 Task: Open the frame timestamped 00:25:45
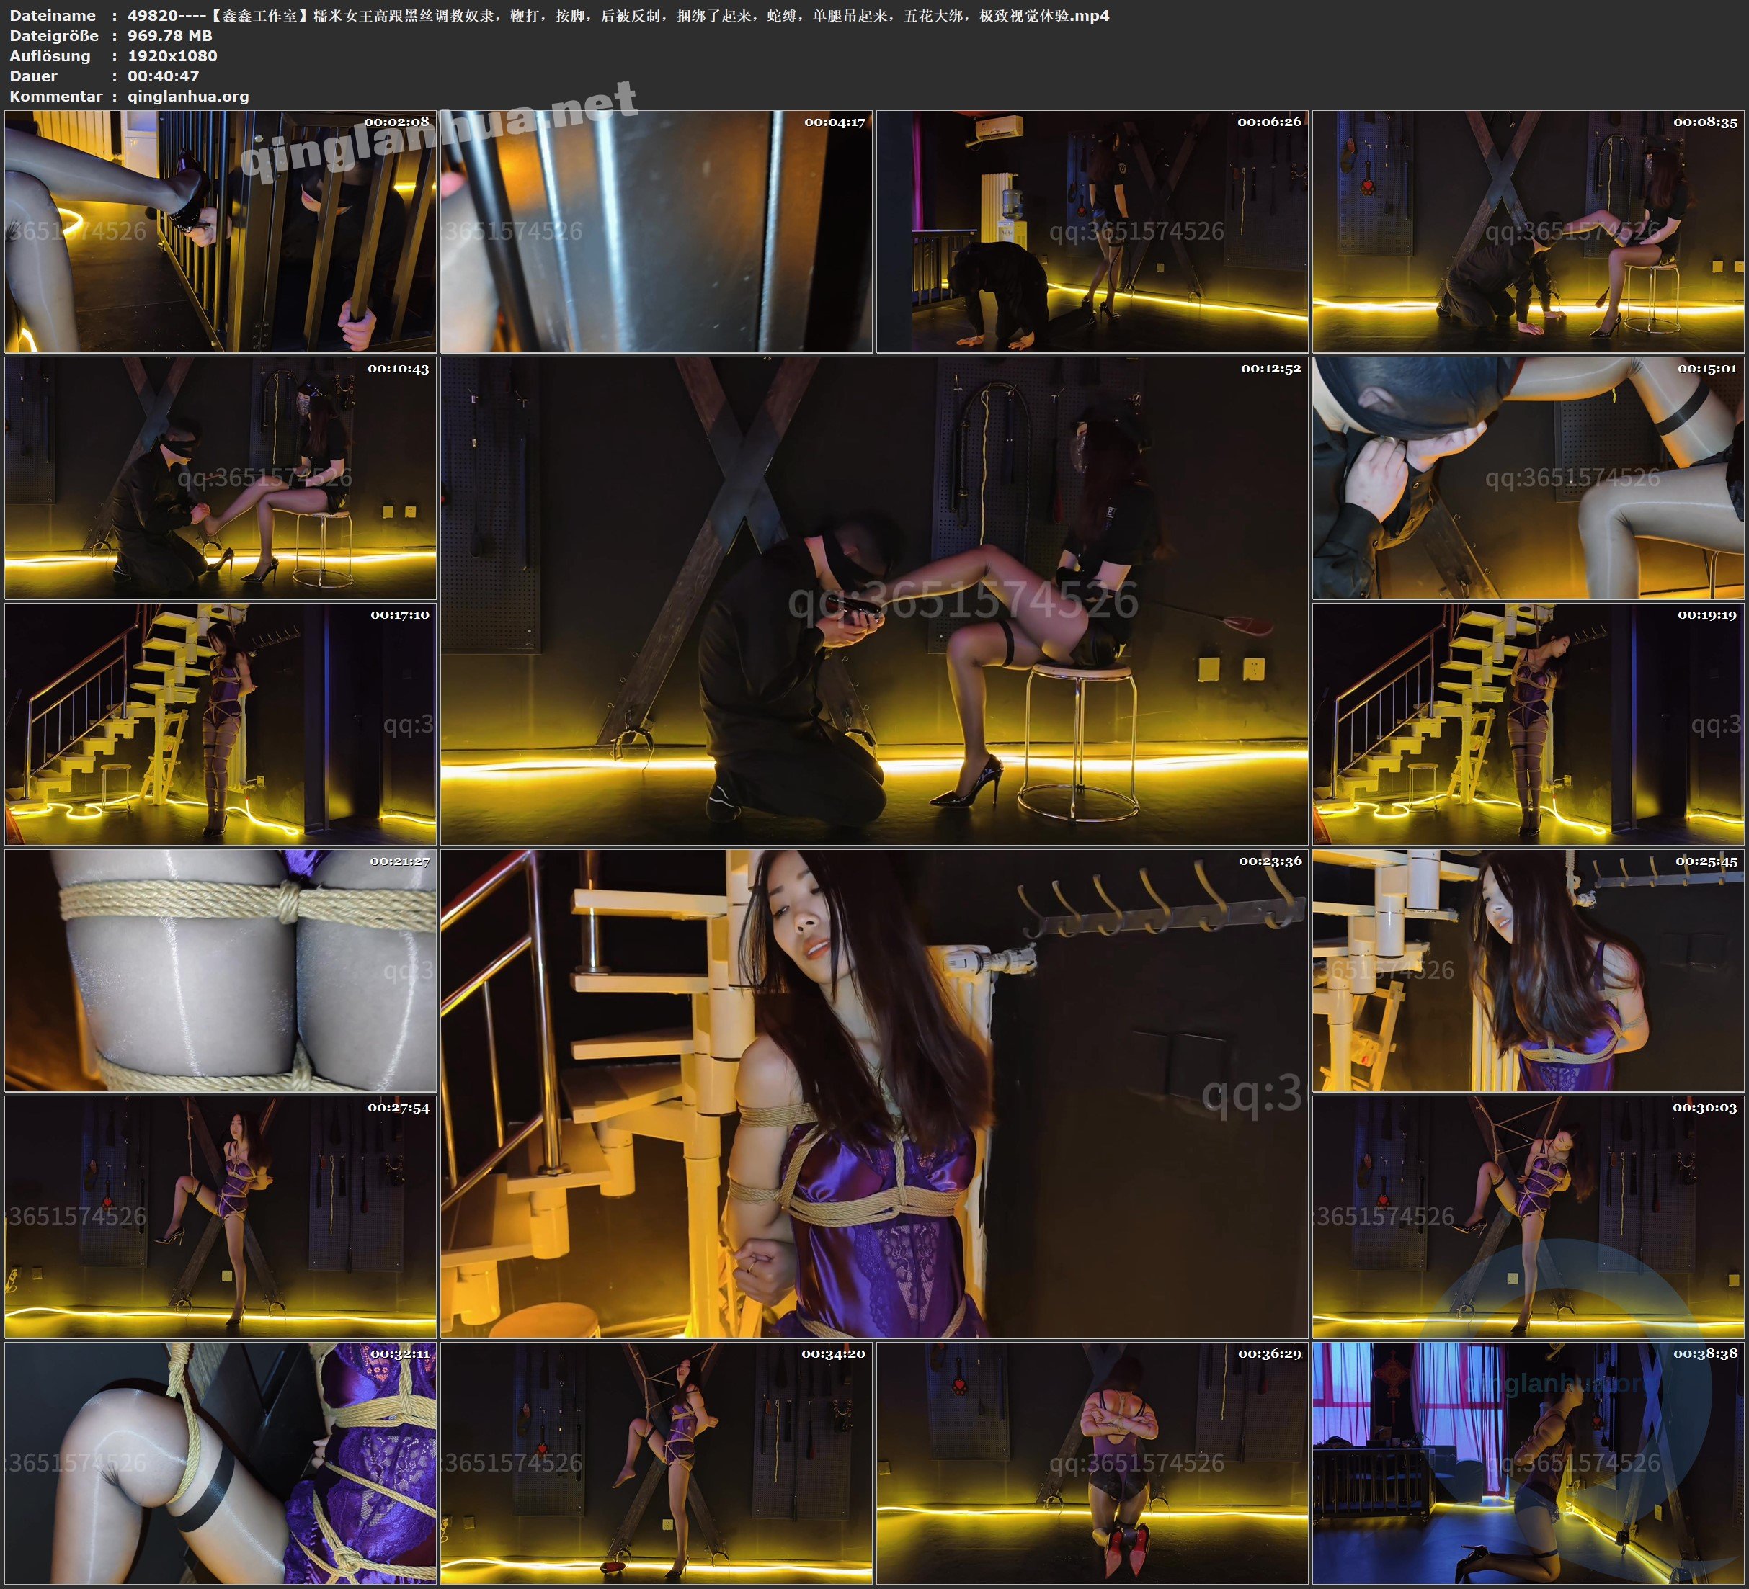coord(1528,970)
